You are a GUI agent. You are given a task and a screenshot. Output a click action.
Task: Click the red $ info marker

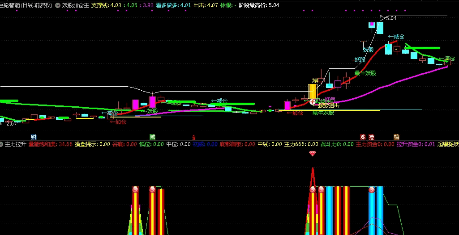[x=193, y=137]
